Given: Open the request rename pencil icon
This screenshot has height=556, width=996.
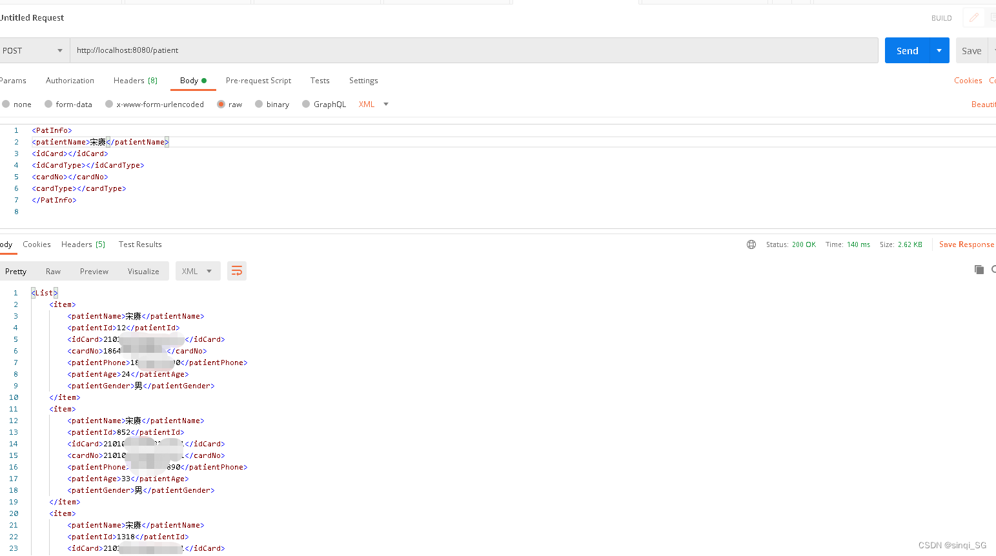Looking at the screenshot, I should pos(973,17).
